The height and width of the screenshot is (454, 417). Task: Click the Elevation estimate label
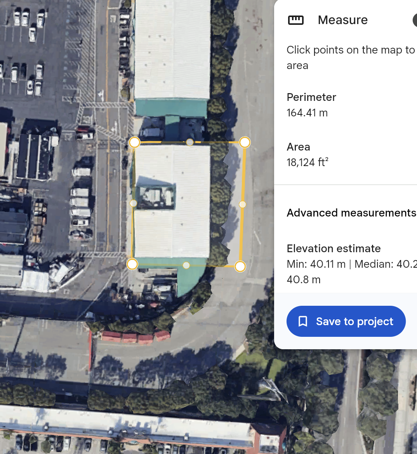334,248
